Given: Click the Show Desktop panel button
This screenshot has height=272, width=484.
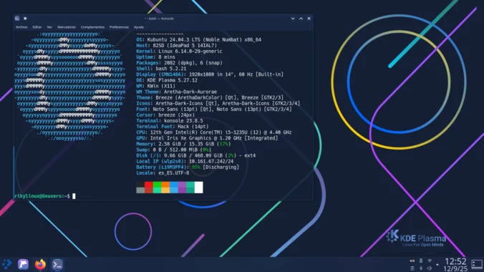Looking at the screenshot, I should [x=477, y=264].
